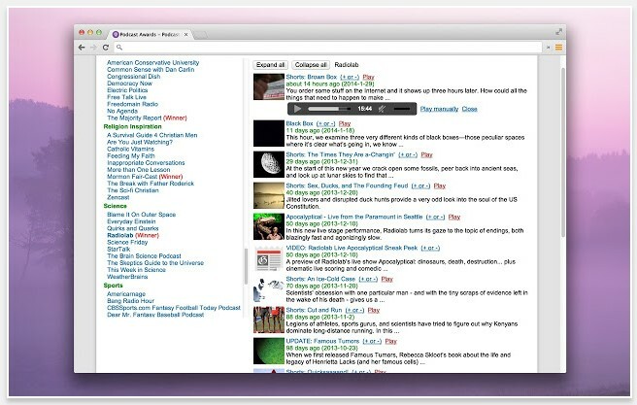Click the moon thumbnail for Times They Are a-Changin'
The image size is (637, 405).
(269, 164)
